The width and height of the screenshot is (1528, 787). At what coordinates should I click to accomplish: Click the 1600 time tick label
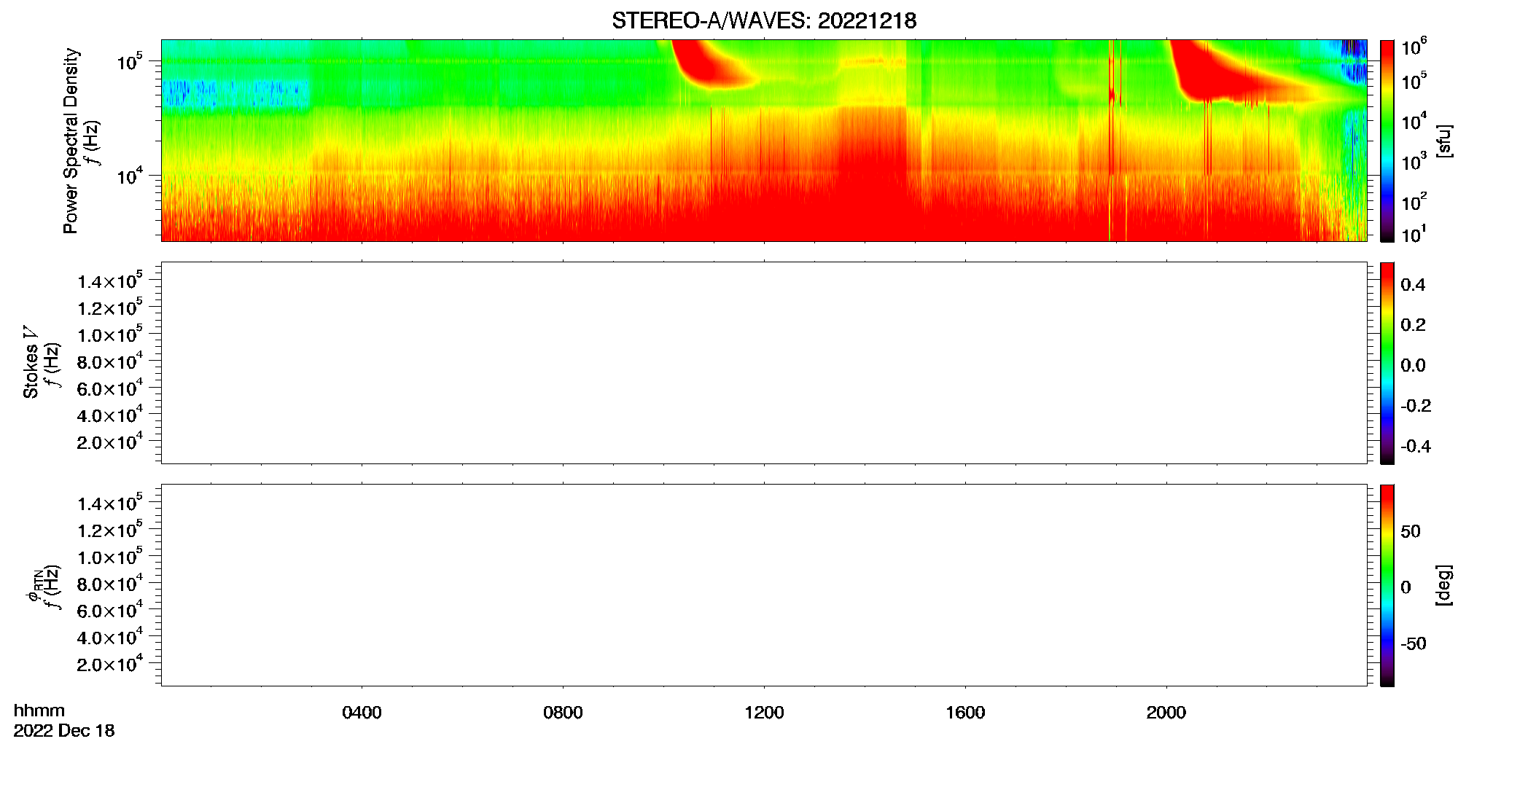pyautogui.click(x=965, y=713)
